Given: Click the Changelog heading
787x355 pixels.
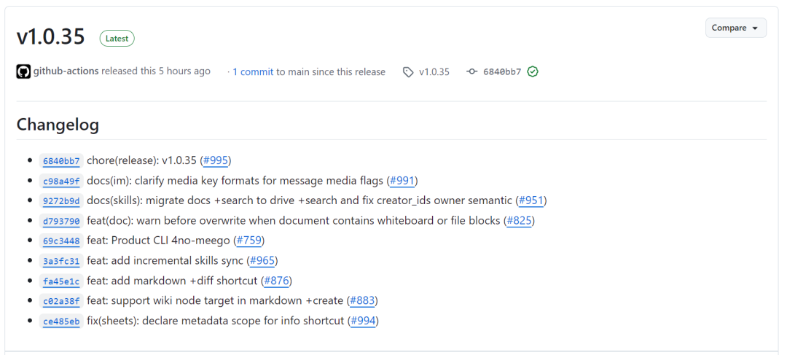Looking at the screenshot, I should click(58, 125).
